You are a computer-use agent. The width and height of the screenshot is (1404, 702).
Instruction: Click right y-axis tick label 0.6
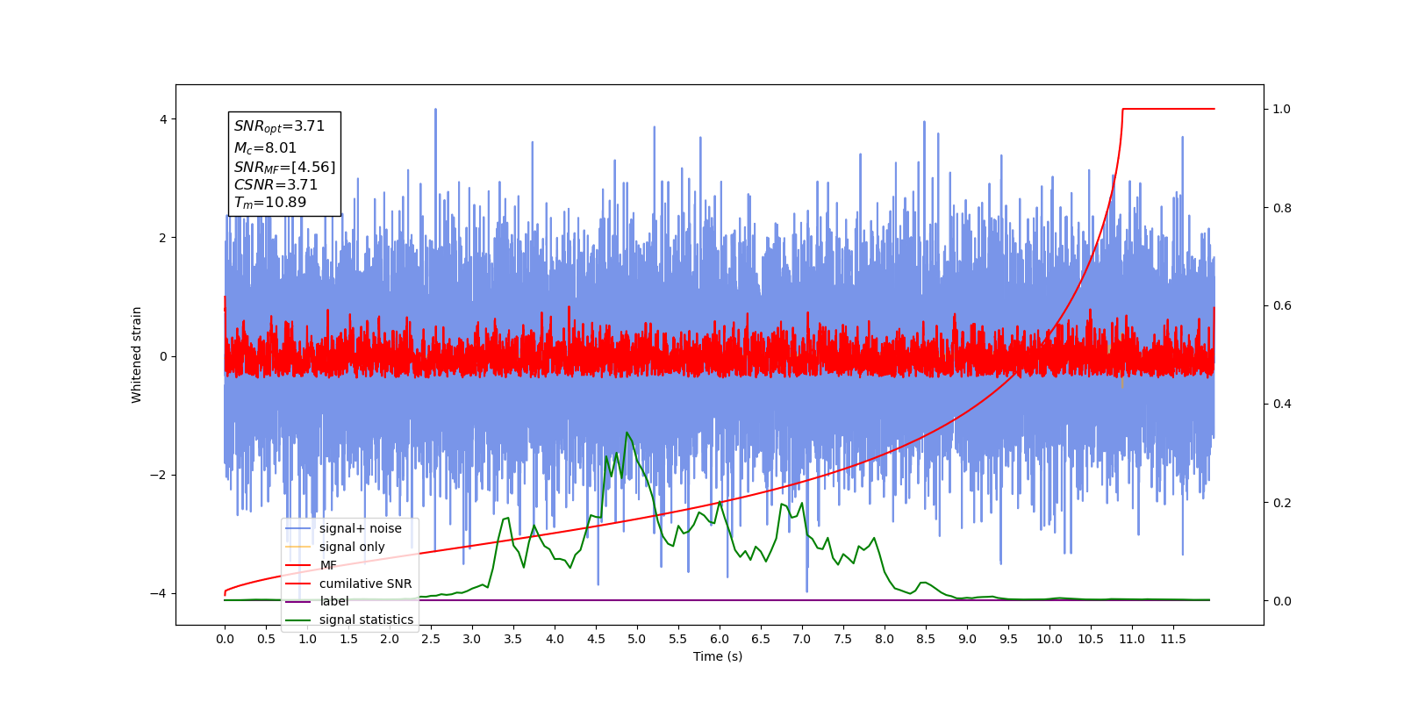point(1282,306)
